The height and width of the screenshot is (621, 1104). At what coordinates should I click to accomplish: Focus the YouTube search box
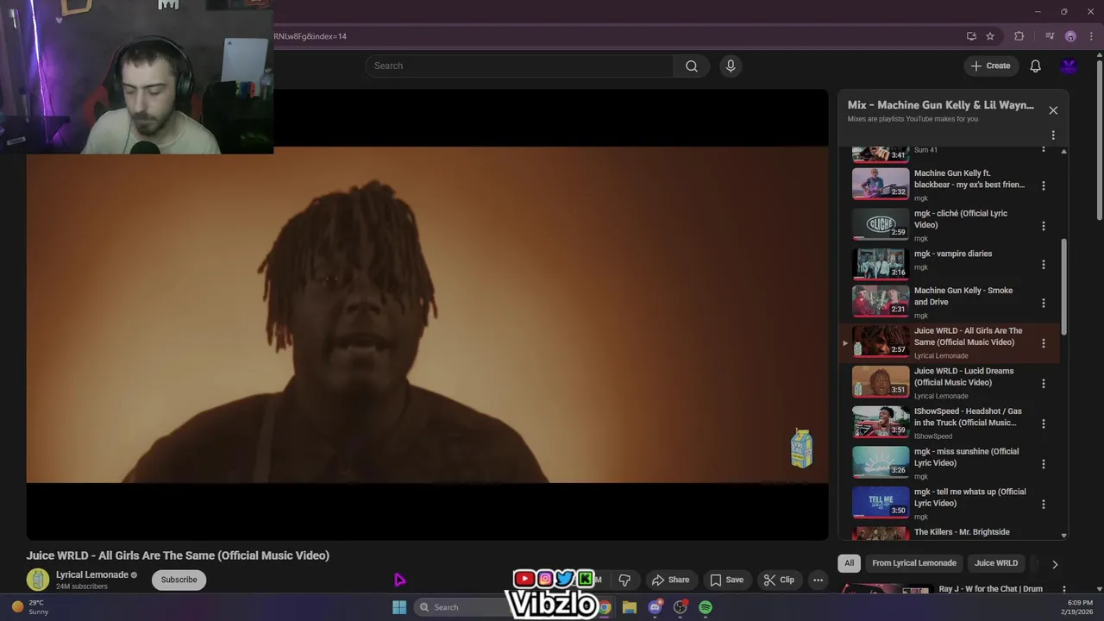520,66
